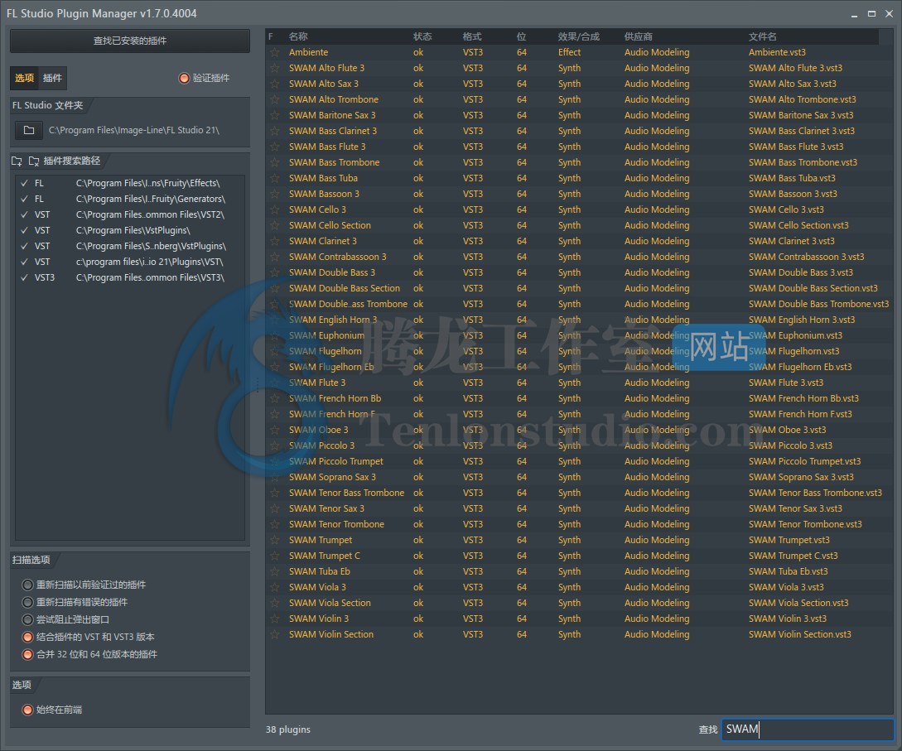The width and height of the screenshot is (902, 751).
Task: Star the SWAM Alto Trombone plugin
Action: [x=274, y=99]
